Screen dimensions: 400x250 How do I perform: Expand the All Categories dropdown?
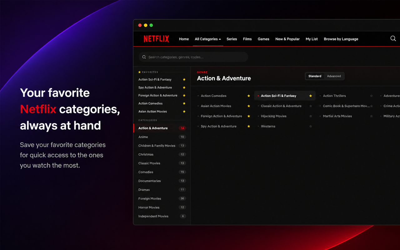(208, 39)
